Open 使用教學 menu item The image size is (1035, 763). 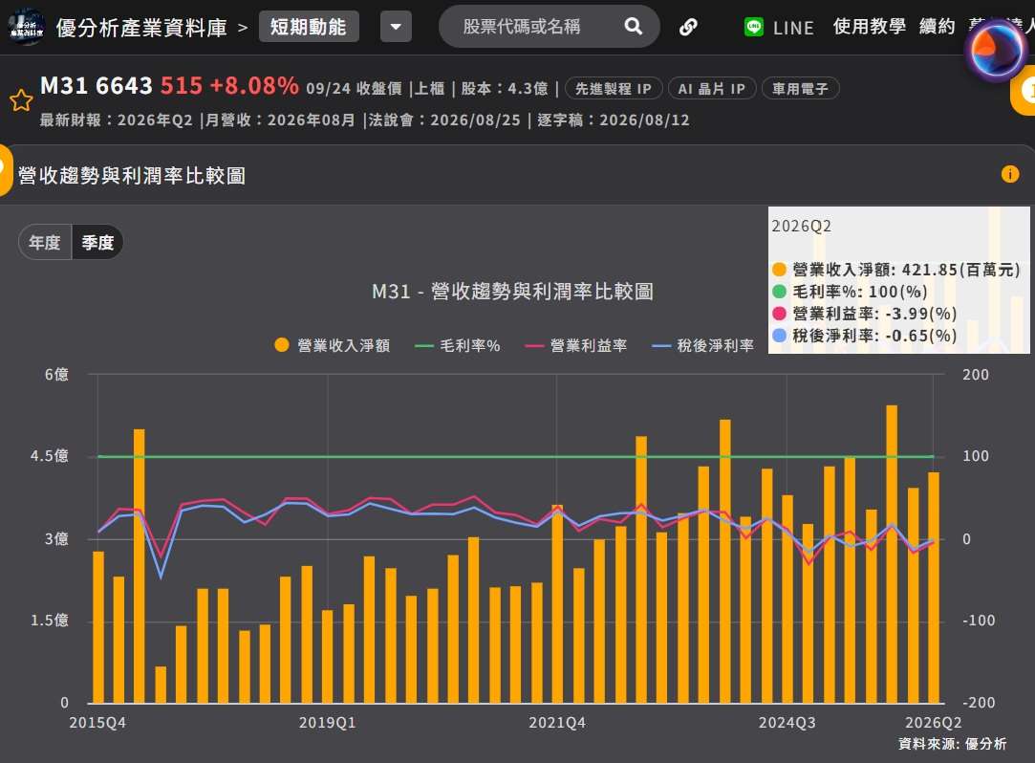pyautogui.click(x=870, y=27)
